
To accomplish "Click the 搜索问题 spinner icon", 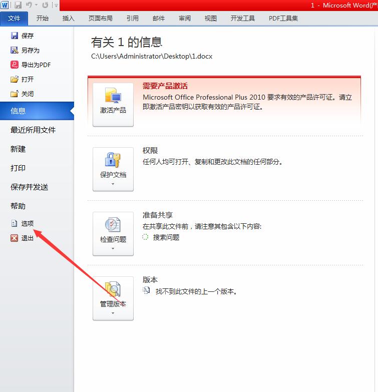I will point(145,237).
